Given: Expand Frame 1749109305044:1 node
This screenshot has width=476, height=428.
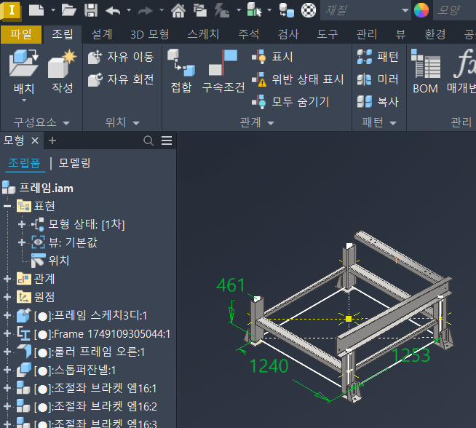Looking at the screenshot, I should tap(7, 333).
